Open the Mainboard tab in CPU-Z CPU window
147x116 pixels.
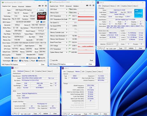(x=106, y=6)
